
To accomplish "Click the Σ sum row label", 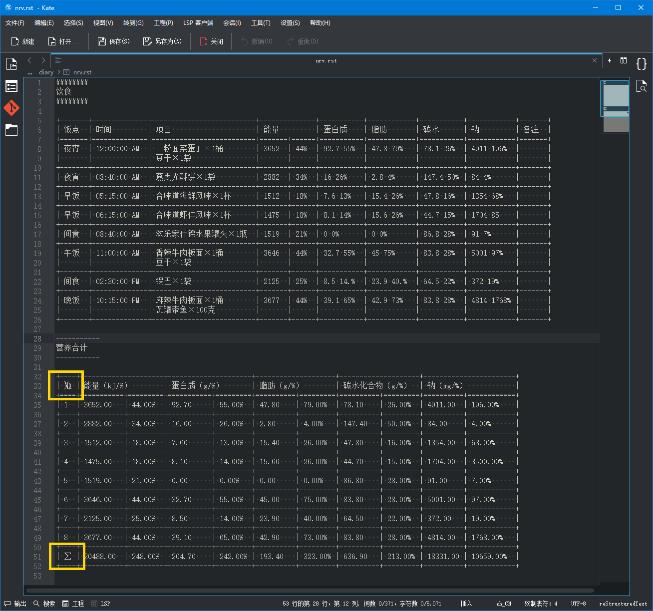I will pyautogui.click(x=67, y=557).
